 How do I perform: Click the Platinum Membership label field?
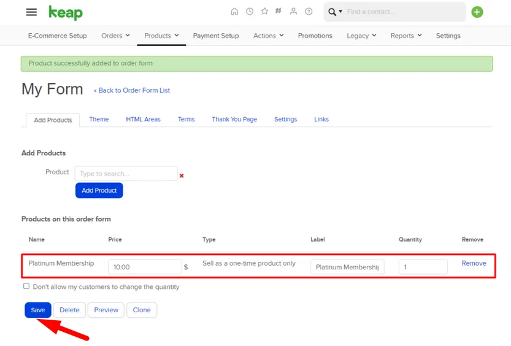(x=347, y=267)
